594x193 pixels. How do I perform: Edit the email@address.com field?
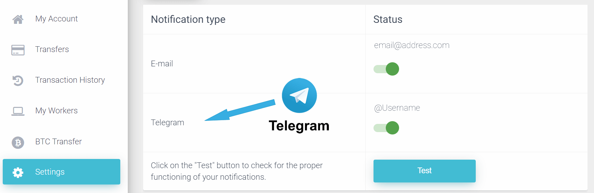click(x=412, y=45)
